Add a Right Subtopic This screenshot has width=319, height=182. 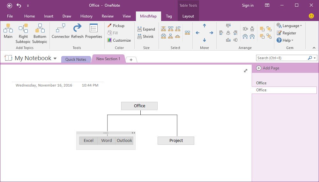pyautogui.click(x=23, y=33)
